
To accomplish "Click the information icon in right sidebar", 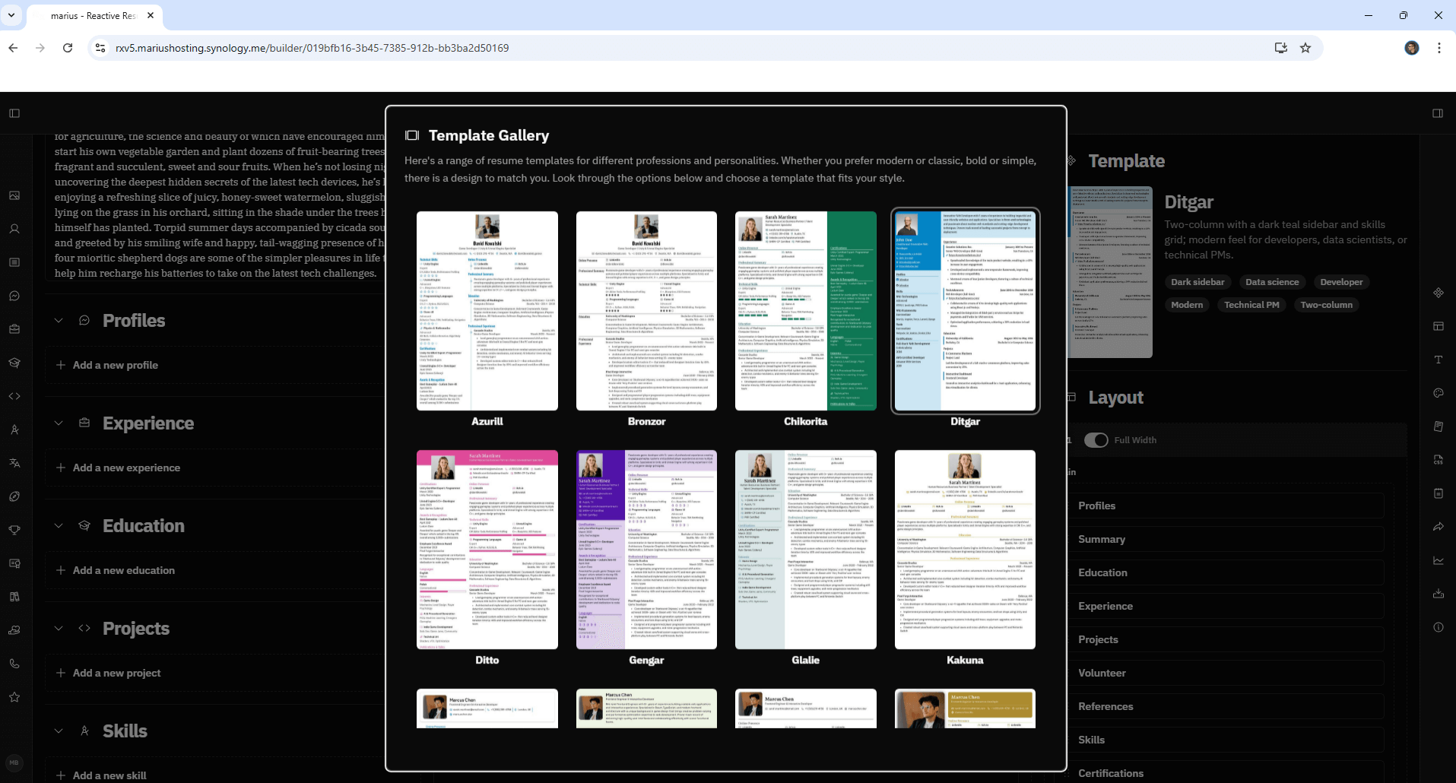I will (1439, 627).
